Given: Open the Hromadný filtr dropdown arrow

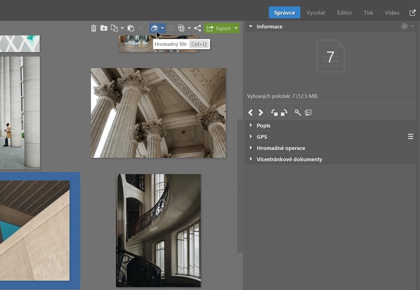Looking at the screenshot, I should (162, 28).
